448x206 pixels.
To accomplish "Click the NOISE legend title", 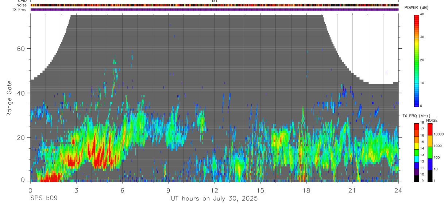I will [432, 120].
